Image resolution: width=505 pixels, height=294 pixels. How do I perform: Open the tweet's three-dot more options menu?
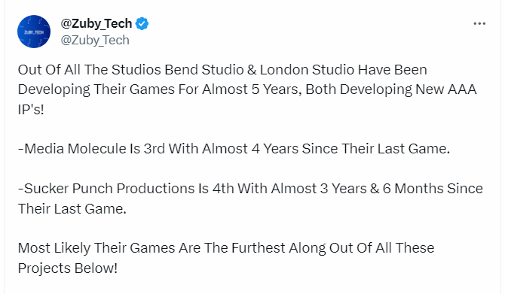pyautogui.click(x=479, y=23)
